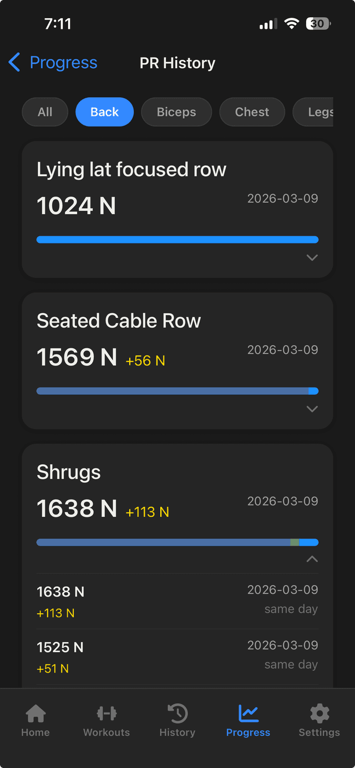
Task: Tap the Seated Cable Row title
Action: (x=119, y=321)
